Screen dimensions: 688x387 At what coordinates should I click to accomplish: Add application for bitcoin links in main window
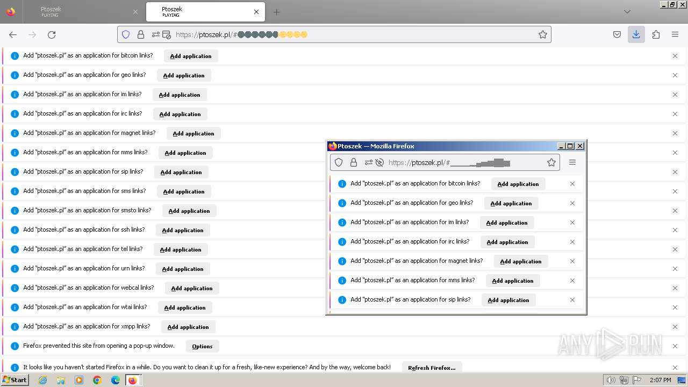pyautogui.click(x=191, y=56)
